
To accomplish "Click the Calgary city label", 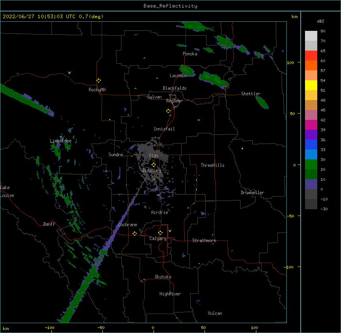I will point(158,238).
